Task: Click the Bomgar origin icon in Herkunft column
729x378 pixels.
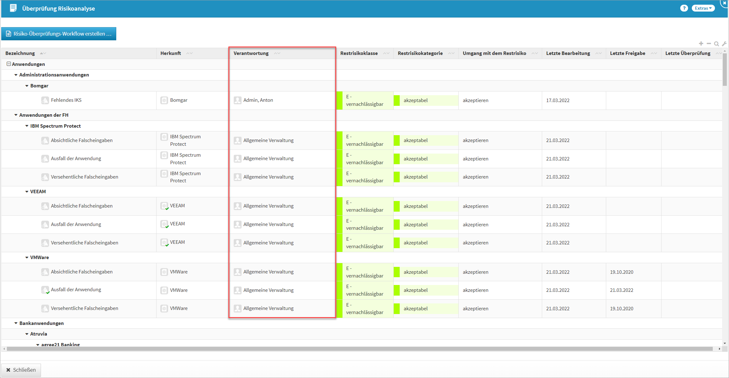Action: 164,100
